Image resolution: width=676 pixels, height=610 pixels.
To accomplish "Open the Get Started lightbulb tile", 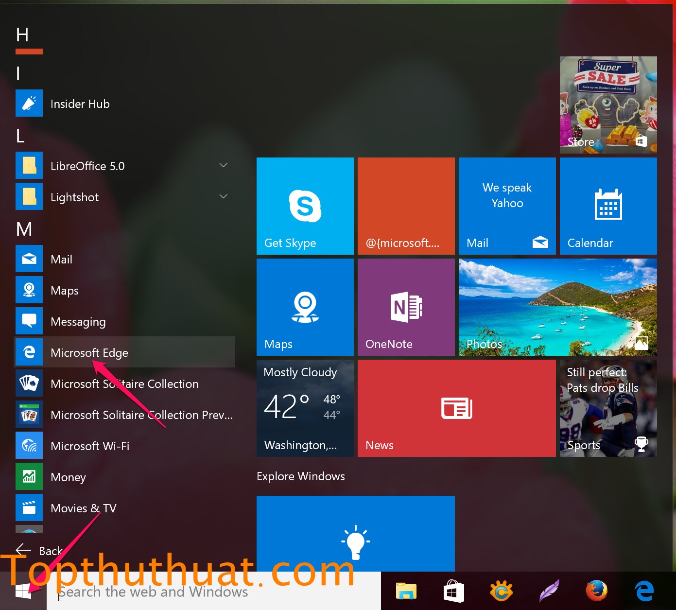I will (x=356, y=534).
